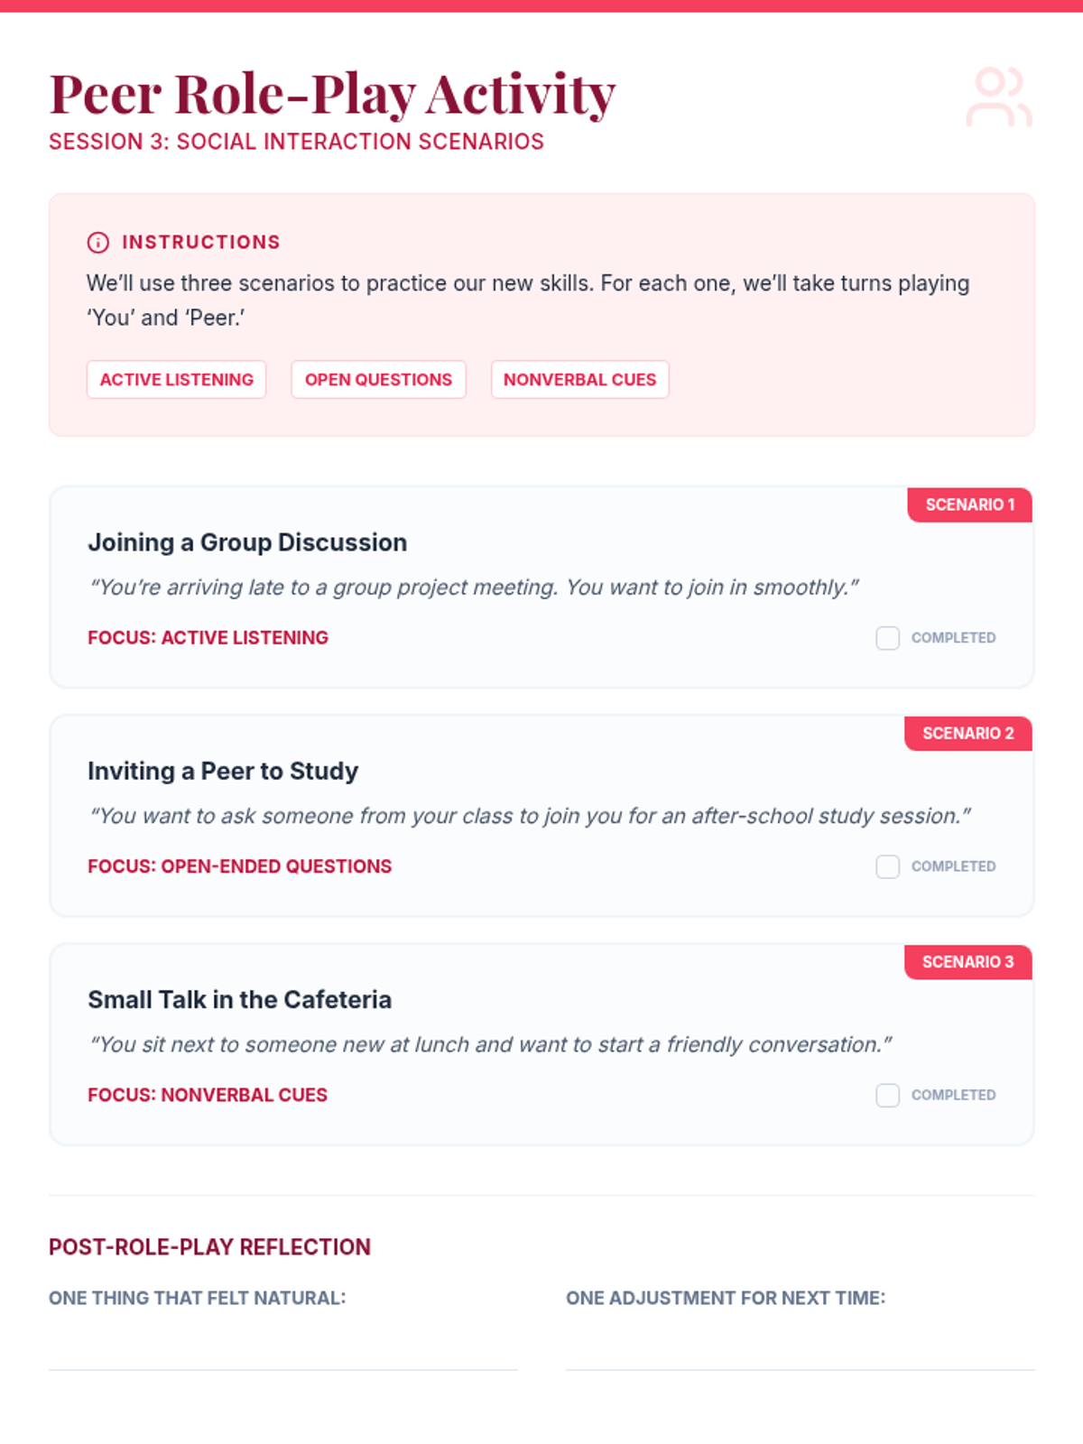Select the Small Talk in the Cafeteria heading

click(239, 1000)
